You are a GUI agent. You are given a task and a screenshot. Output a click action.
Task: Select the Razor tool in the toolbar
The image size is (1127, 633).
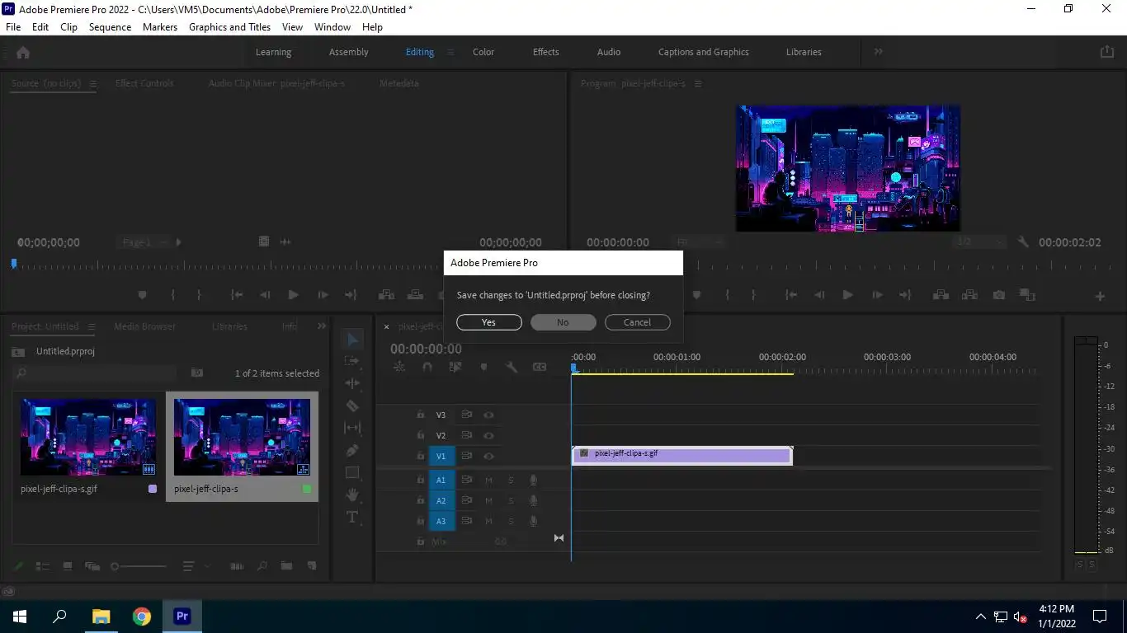352,406
